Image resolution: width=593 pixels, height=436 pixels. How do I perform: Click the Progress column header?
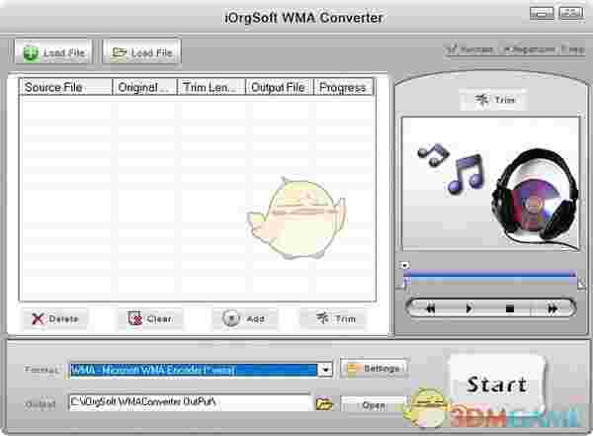343,87
